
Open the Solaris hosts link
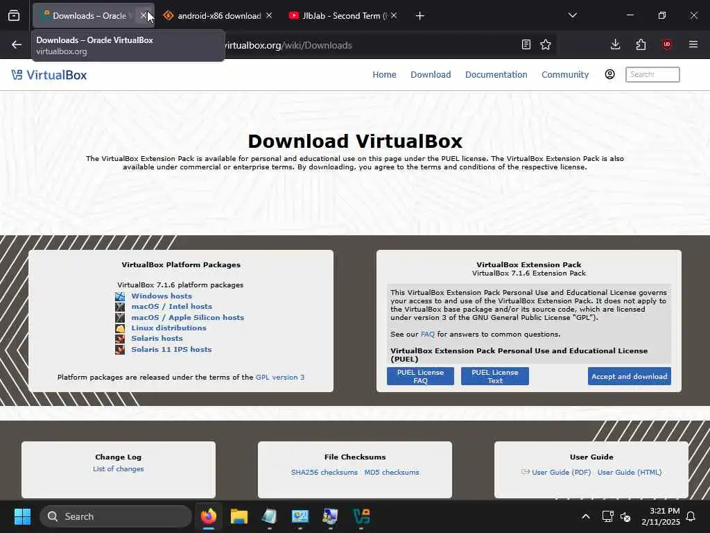point(157,338)
